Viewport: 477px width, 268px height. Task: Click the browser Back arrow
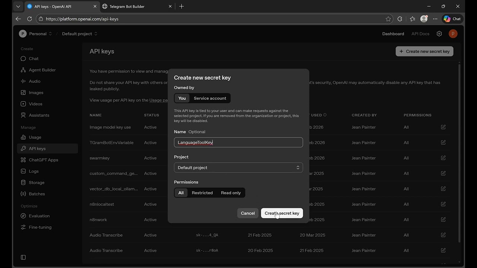click(x=18, y=19)
